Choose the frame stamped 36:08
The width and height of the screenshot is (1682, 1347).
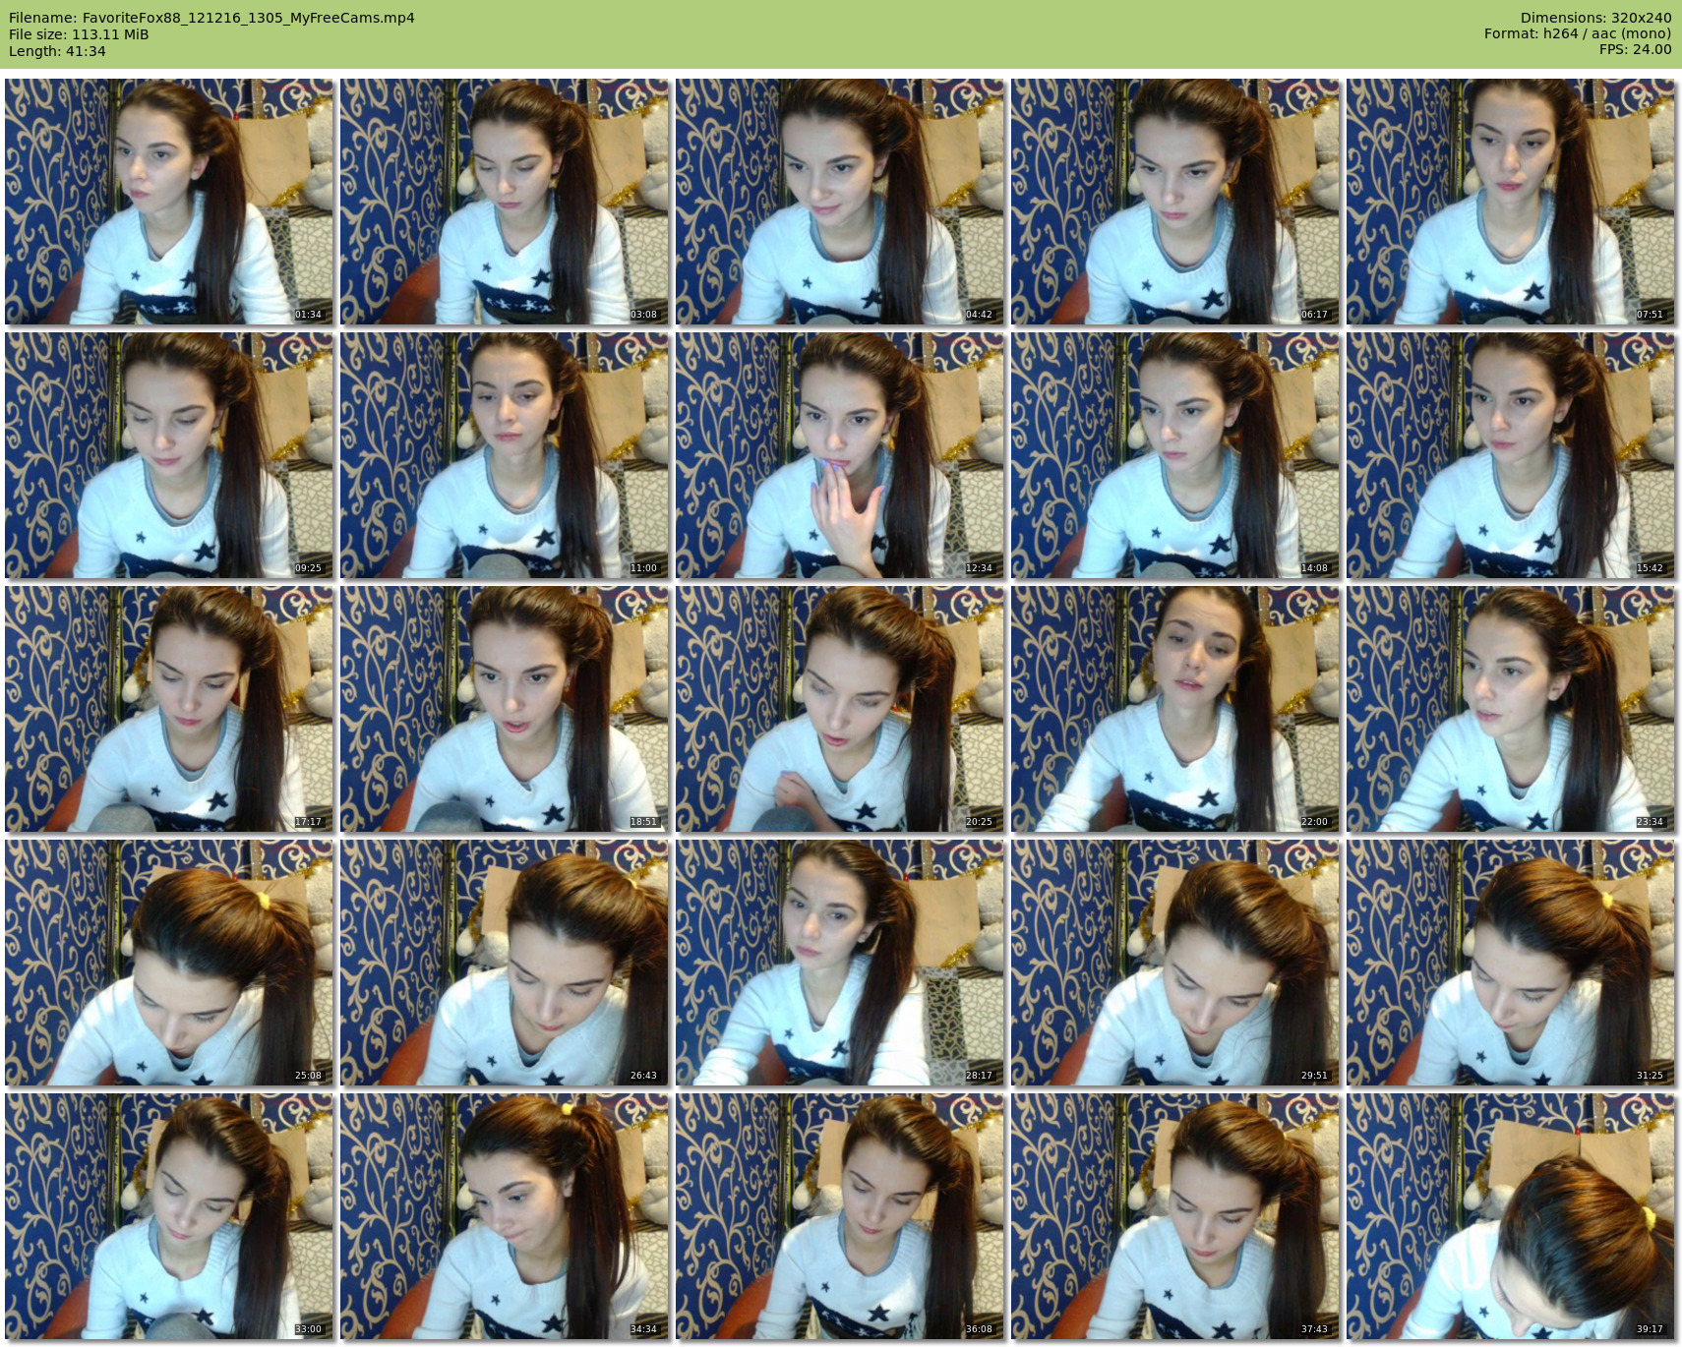[840, 1216]
